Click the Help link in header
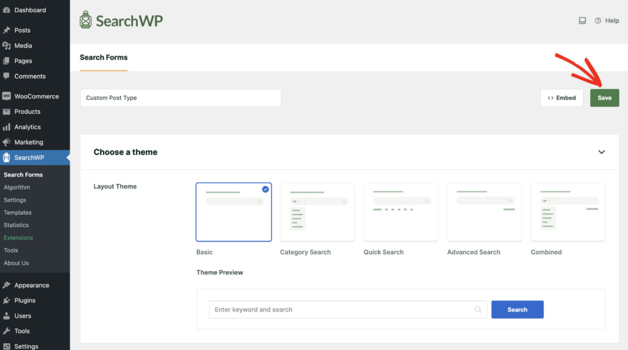Viewport: 628px width, 350px height. (x=612, y=20)
